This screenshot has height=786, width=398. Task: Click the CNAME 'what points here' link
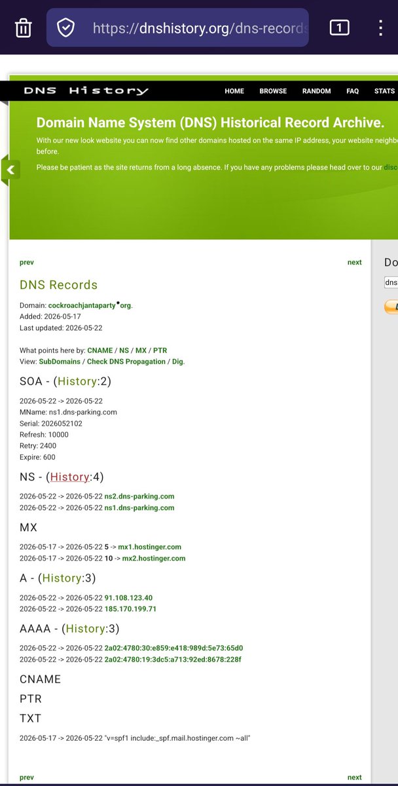tap(99, 350)
